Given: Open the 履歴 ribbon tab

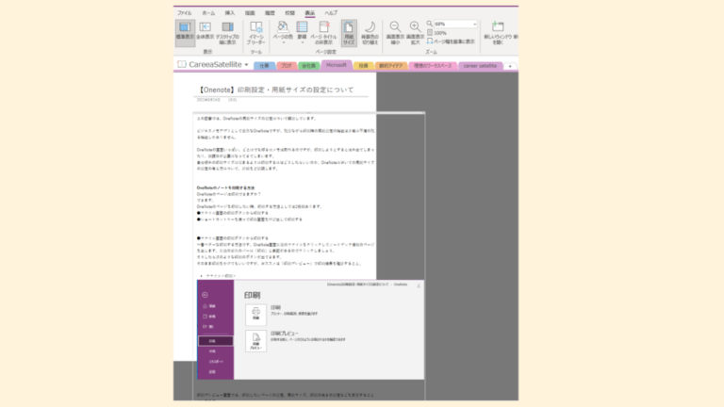Looking at the screenshot, I should (x=270, y=13).
